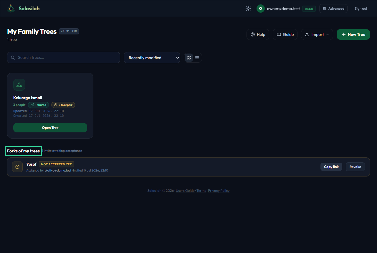Open the Recently modified sort dropdown
The image size is (377, 253).
click(152, 58)
